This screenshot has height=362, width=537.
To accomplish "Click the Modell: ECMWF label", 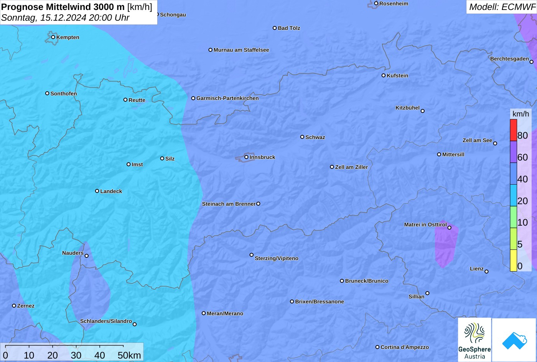I will pyautogui.click(x=502, y=7).
